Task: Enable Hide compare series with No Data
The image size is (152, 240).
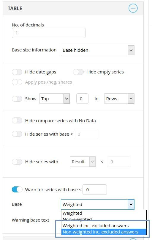Action: (17, 121)
